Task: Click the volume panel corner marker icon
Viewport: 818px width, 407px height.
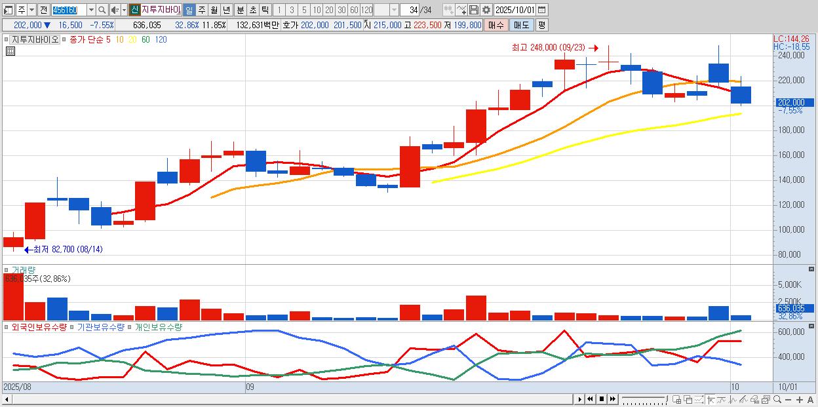Action: tap(812, 269)
